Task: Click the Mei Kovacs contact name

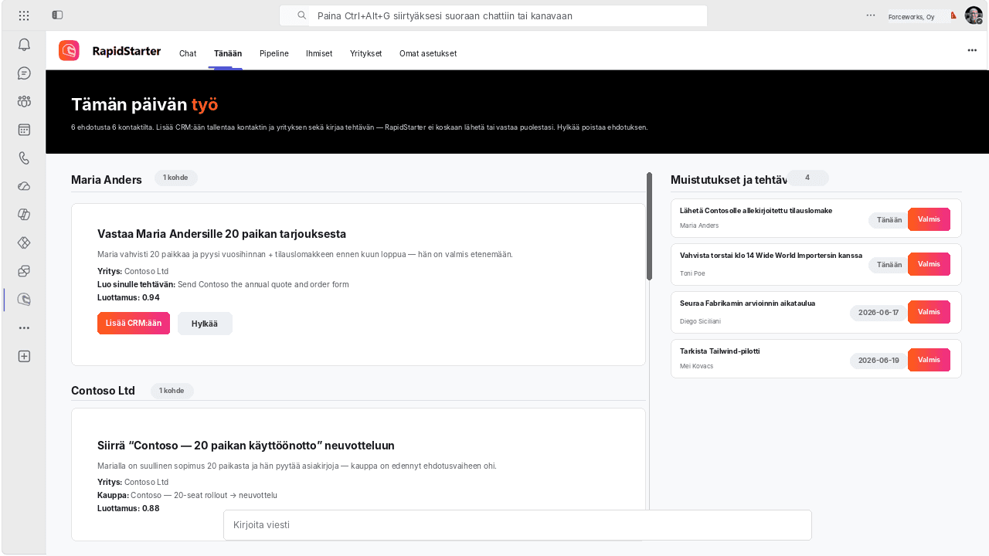Action: (696, 366)
